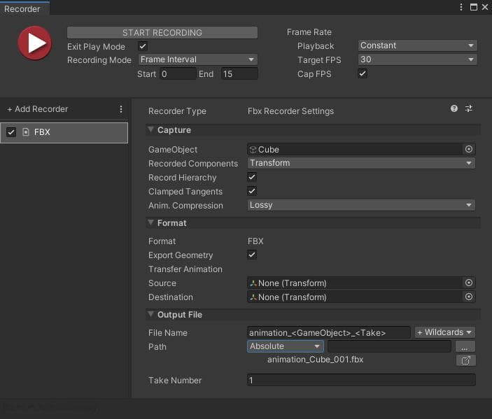Pick GameObject with the Cube object selector

coord(468,149)
